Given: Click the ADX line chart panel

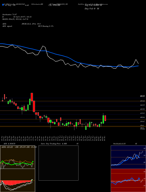Looking at the screenshot, I should click(18, 157).
